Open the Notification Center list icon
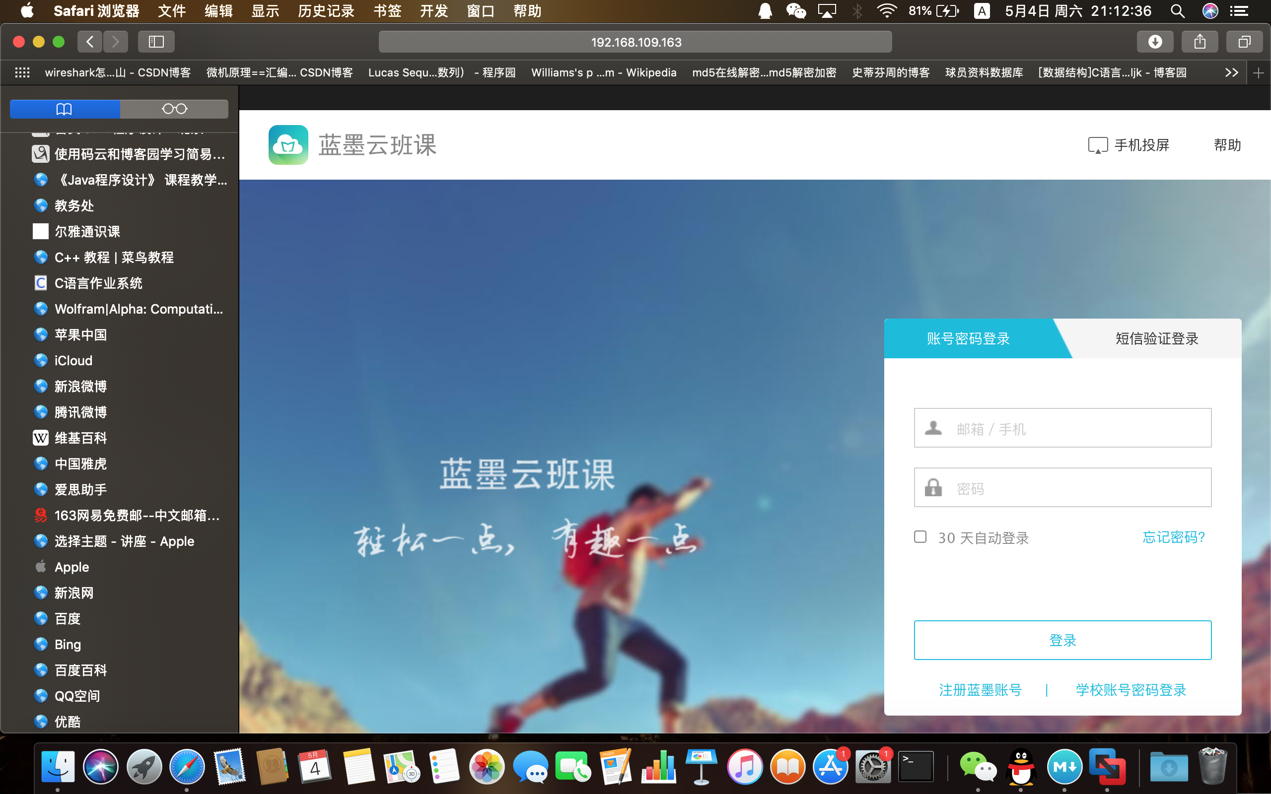 [x=1240, y=11]
